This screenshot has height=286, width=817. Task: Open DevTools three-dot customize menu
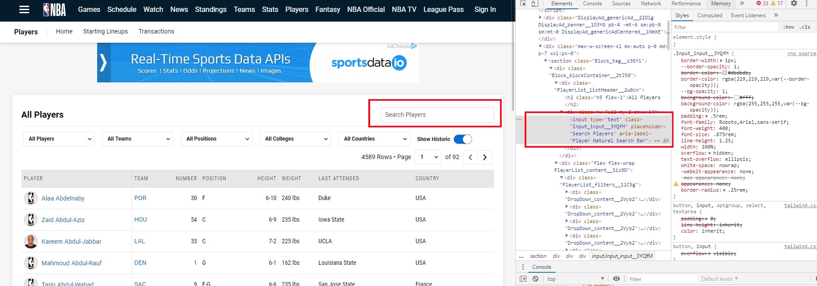[x=806, y=4]
